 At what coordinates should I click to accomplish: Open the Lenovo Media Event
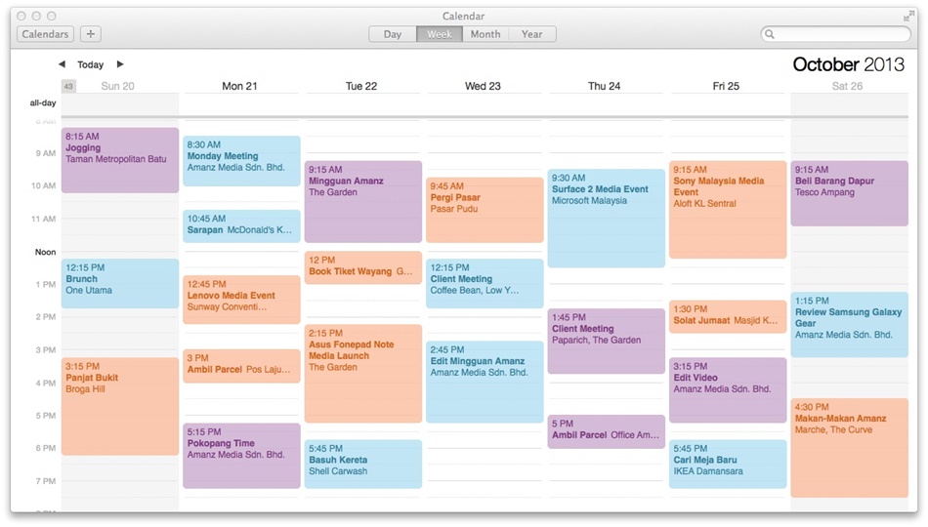pyautogui.click(x=241, y=300)
